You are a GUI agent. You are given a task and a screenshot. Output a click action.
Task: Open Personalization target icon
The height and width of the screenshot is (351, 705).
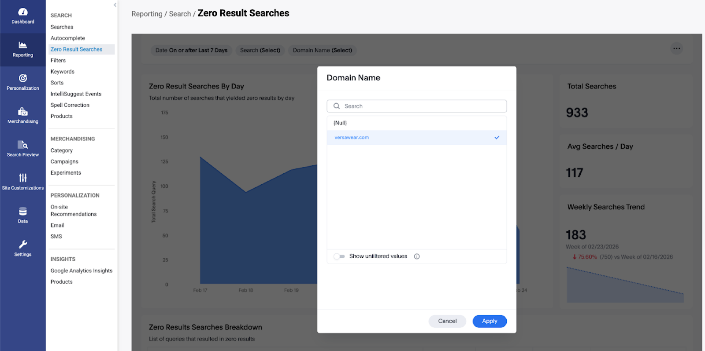(x=23, y=78)
